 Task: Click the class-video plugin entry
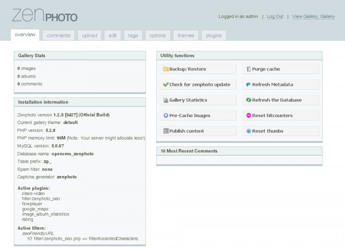33,193
